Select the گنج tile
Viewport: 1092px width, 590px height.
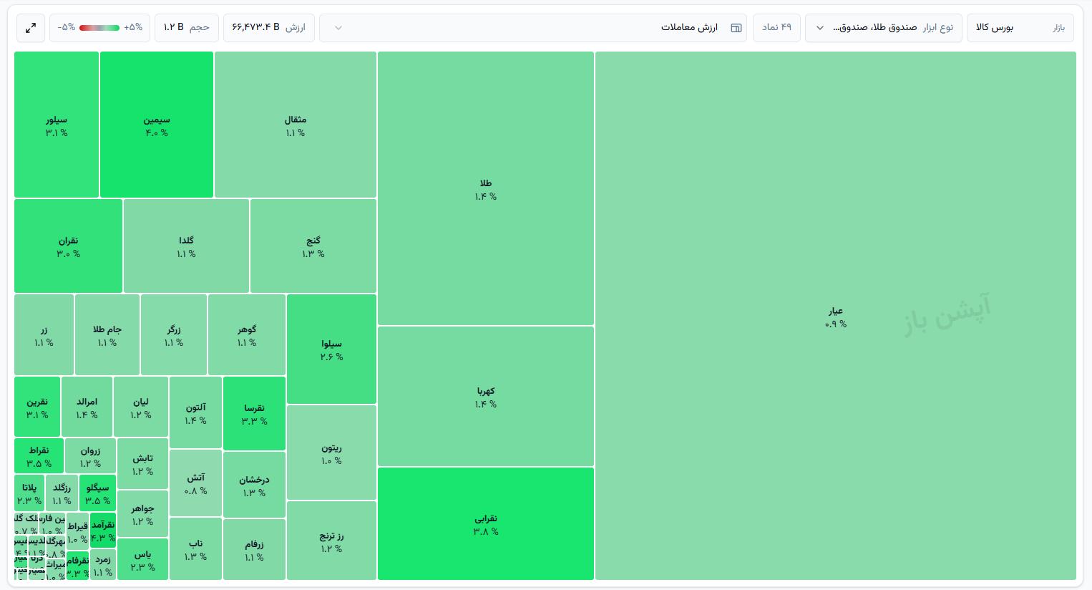point(313,246)
